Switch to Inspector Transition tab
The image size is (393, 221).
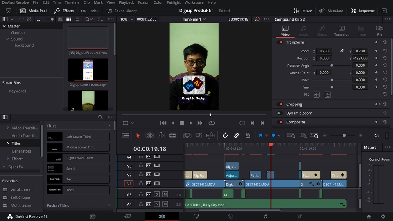coord(341,31)
